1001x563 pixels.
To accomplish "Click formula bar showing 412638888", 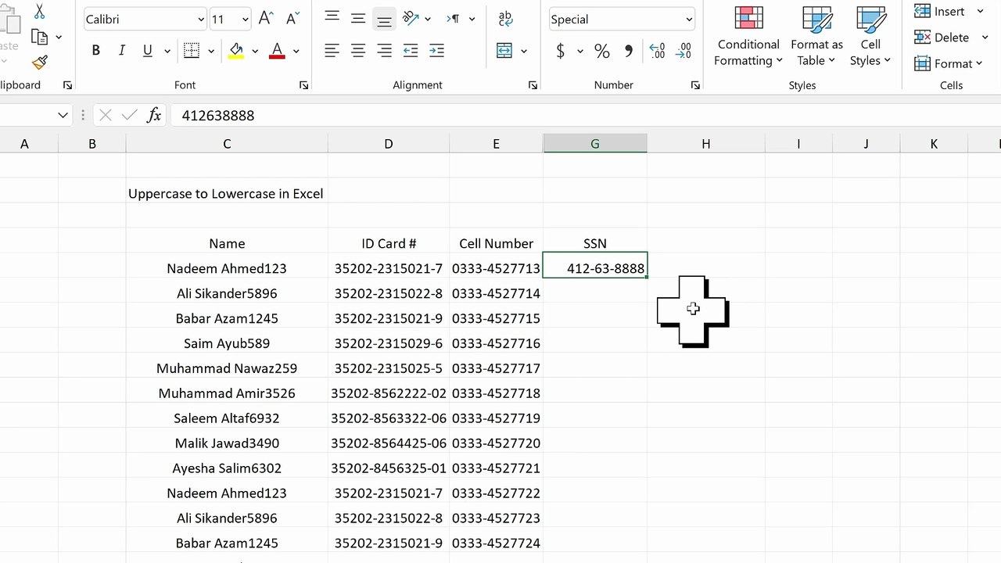I will point(585,116).
